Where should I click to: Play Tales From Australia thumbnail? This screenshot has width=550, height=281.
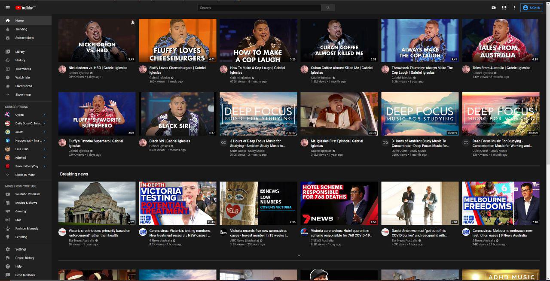tap(501, 40)
